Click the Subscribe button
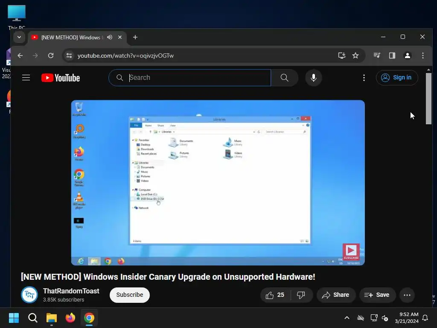The width and height of the screenshot is (437, 328). 130,295
